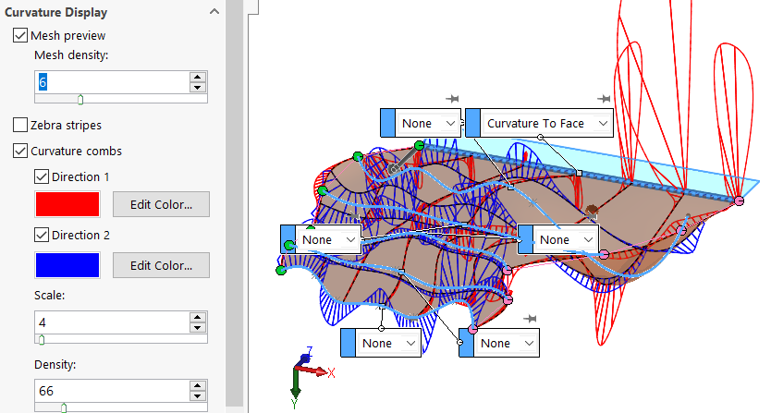
Task: Decrease Scale with down arrow
Action: (x=198, y=328)
